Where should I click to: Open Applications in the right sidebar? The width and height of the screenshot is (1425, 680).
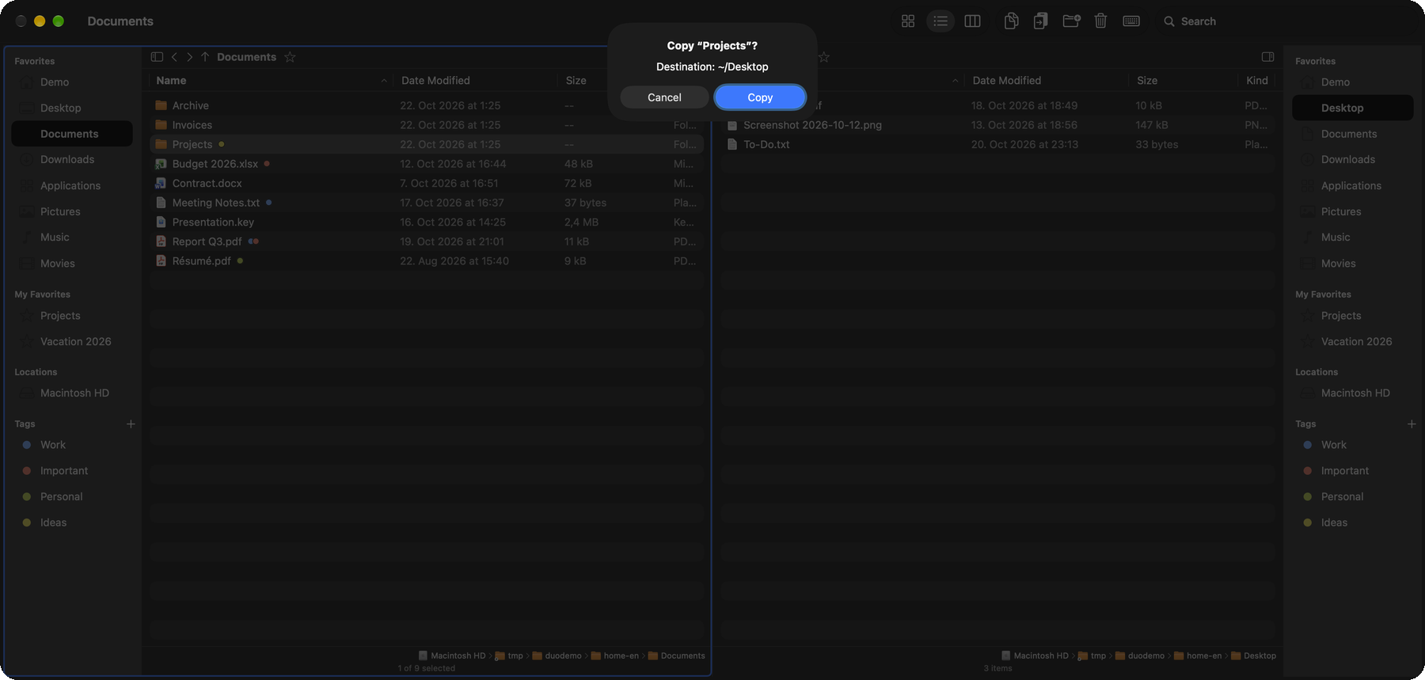(1353, 186)
